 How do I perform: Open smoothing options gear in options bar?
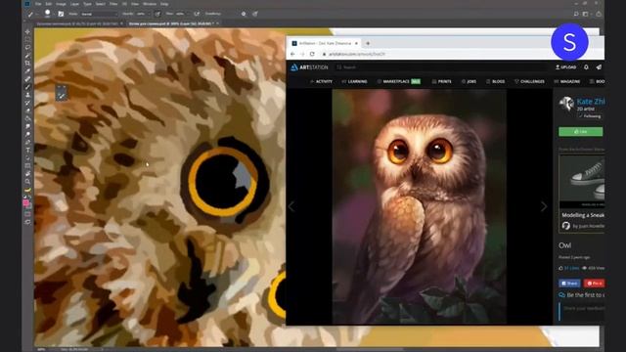pos(244,14)
